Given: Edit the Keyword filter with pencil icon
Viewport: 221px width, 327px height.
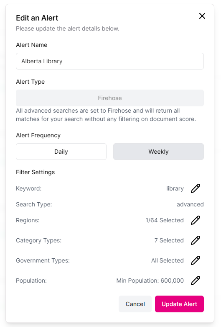Looking at the screenshot, I should coord(196,188).
